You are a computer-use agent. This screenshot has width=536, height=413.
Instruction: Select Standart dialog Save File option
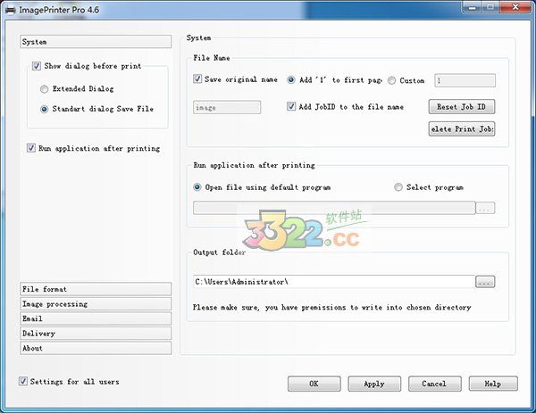coord(44,109)
